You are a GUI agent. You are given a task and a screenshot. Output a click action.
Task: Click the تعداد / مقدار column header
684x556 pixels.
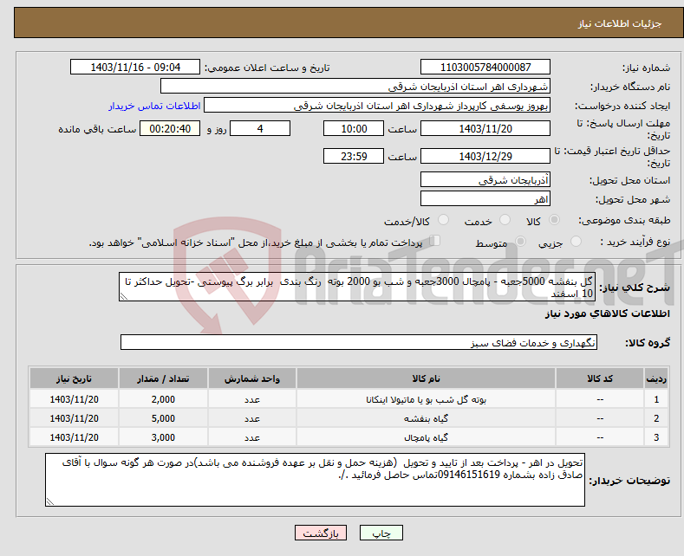pos(163,378)
